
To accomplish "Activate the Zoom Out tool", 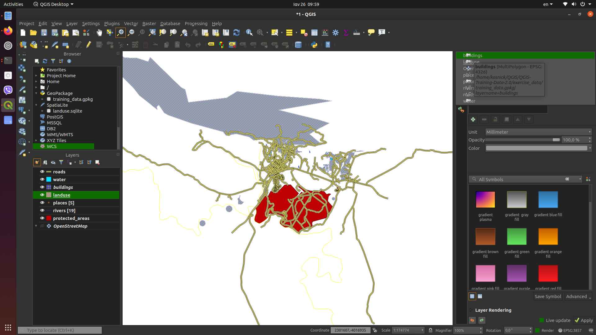I will point(131,32).
